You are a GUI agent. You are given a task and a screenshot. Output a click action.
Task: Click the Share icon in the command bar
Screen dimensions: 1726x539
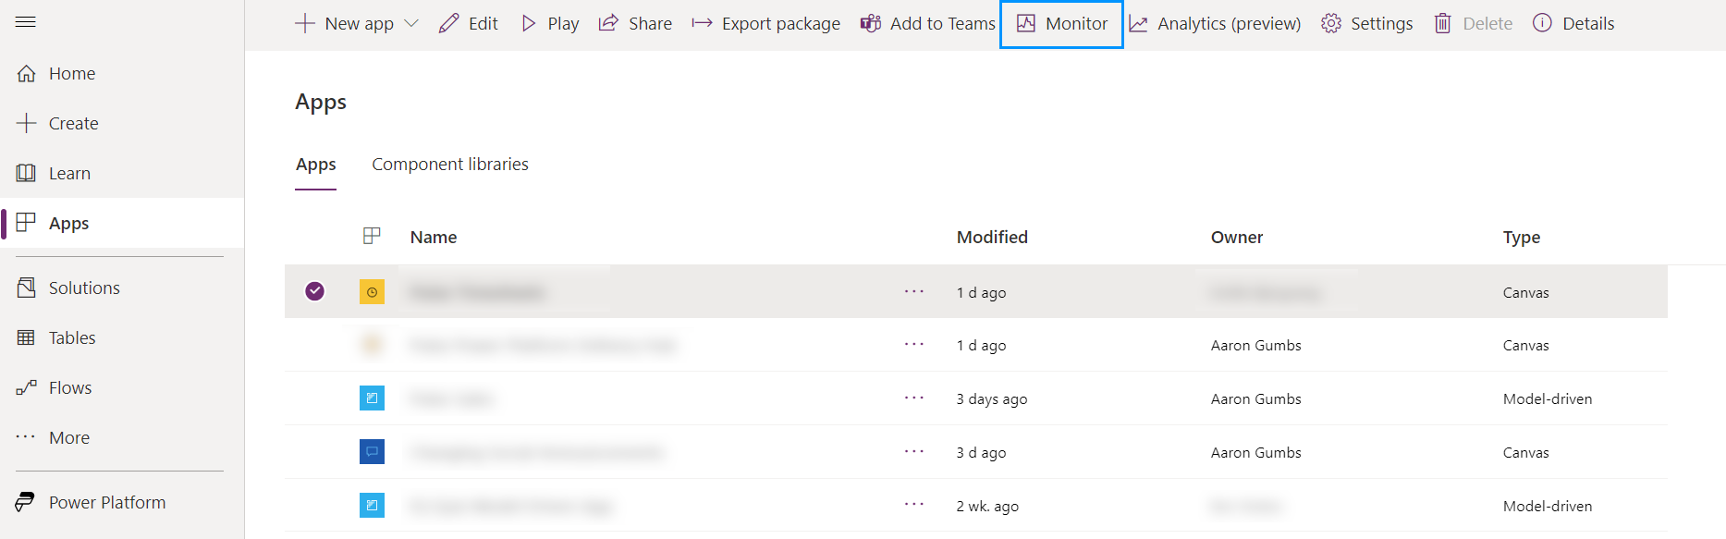[x=609, y=23]
